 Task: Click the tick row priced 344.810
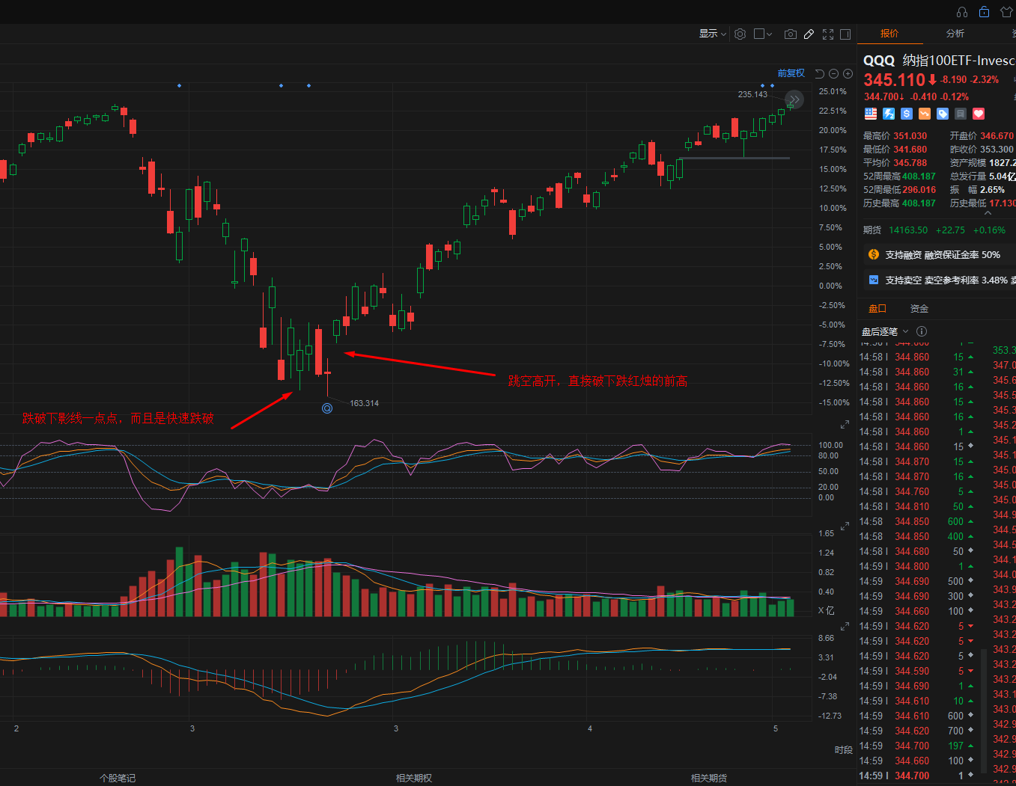[916, 506]
